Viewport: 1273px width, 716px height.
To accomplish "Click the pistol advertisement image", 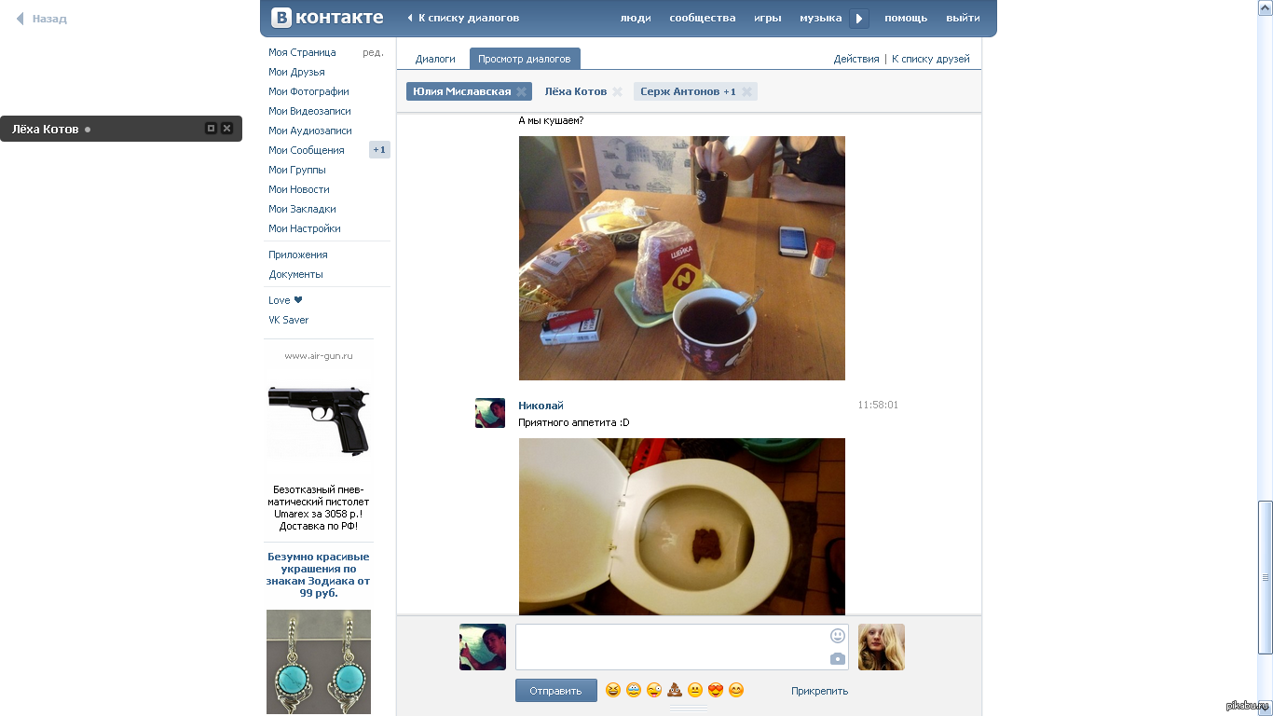I will point(319,420).
